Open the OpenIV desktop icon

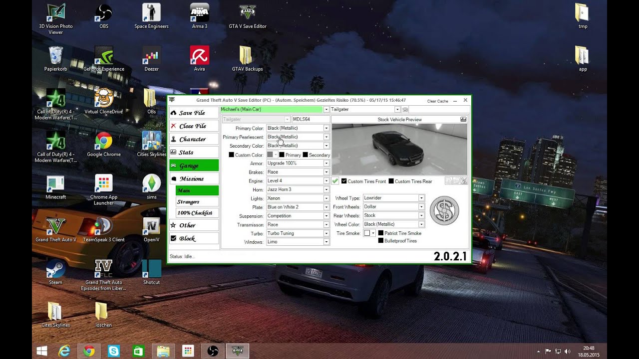pyautogui.click(x=151, y=230)
